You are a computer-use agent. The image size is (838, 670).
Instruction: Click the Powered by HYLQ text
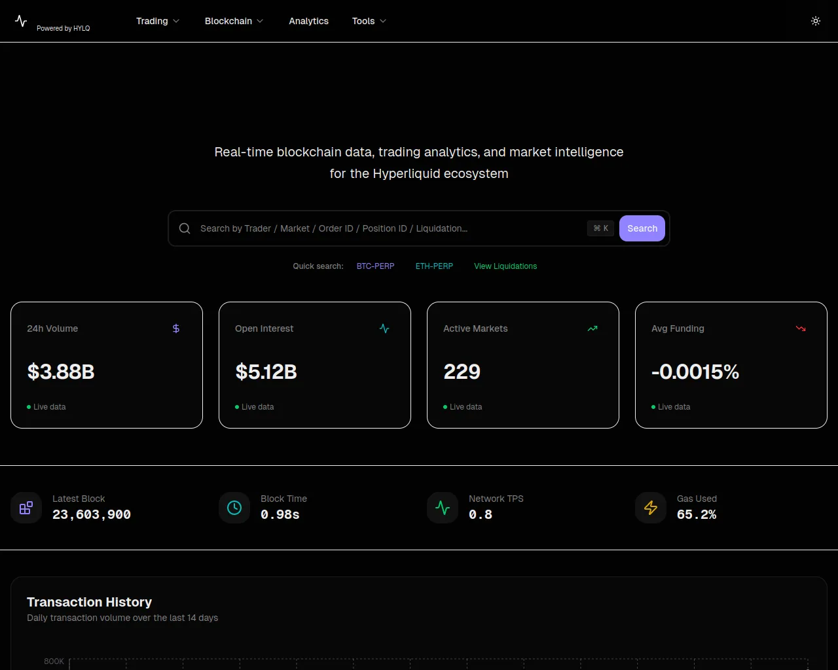click(64, 28)
